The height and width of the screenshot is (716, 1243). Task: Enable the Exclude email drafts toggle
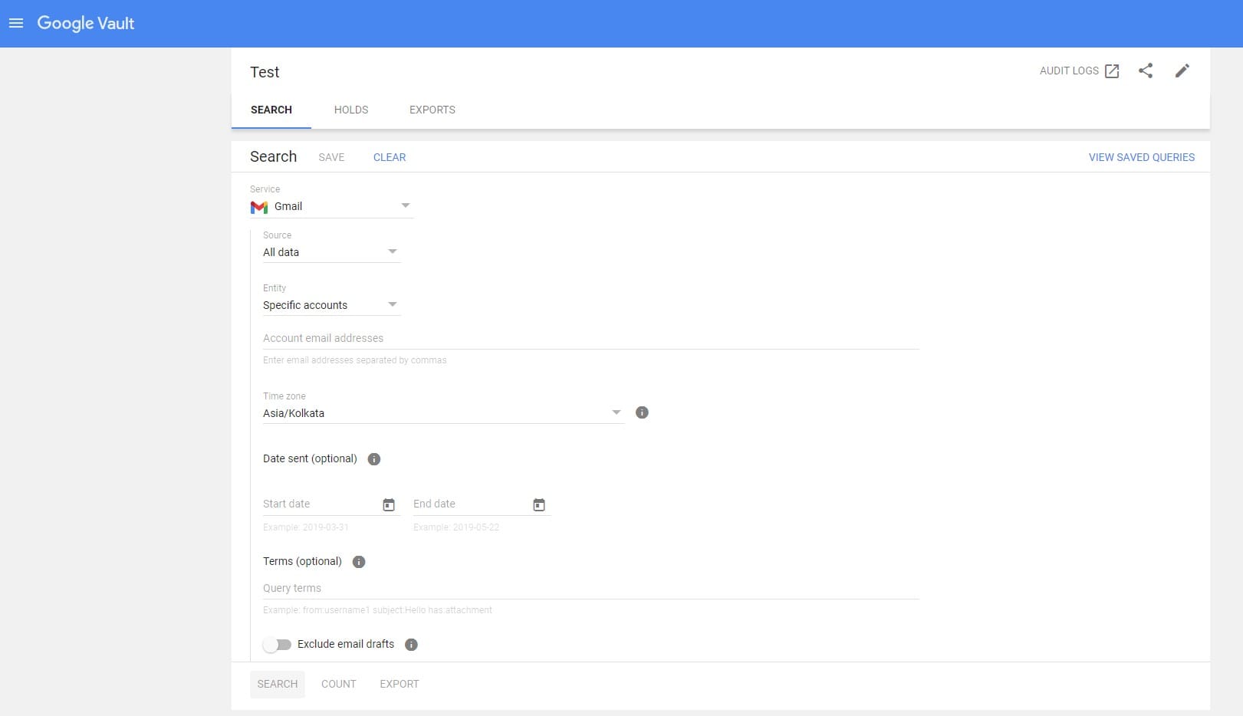point(277,645)
